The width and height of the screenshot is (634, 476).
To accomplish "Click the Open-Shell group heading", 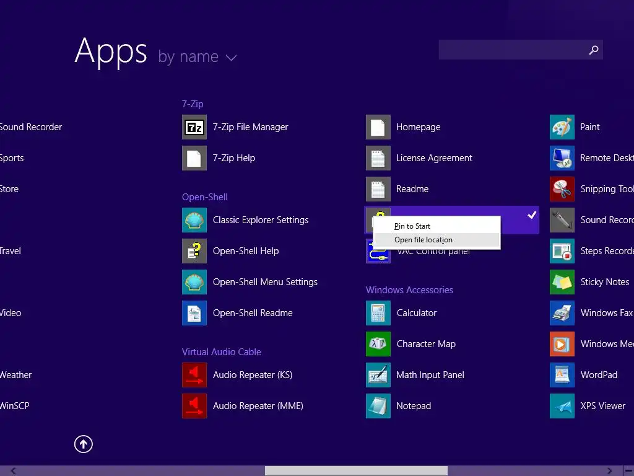I will (x=204, y=197).
